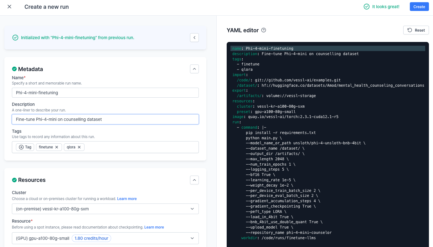Click the '- qlora' tag line in YAML
The width and height of the screenshot is (433, 247).
pyautogui.click(x=245, y=69)
